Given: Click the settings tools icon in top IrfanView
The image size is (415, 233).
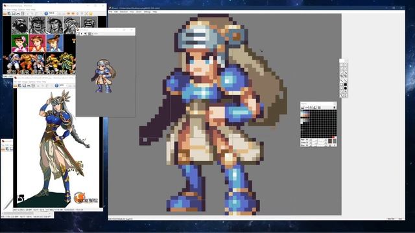Looking at the screenshot, I should 86,13.
